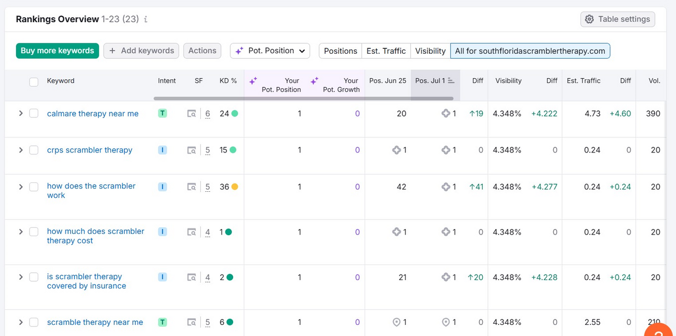Image resolution: width=676 pixels, height=336 pixels.
Task: Open the scramble therapy near me keyword link
Action: 95,322
